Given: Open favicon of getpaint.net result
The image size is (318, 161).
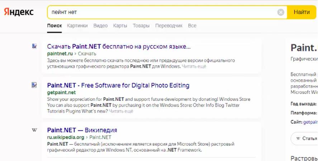Looking at the screenshot, I should 34,85.
